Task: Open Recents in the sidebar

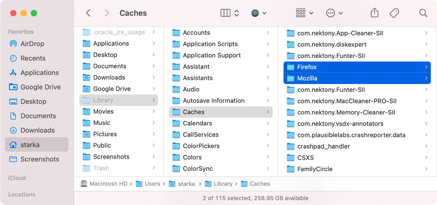Action: coord(37,58)
